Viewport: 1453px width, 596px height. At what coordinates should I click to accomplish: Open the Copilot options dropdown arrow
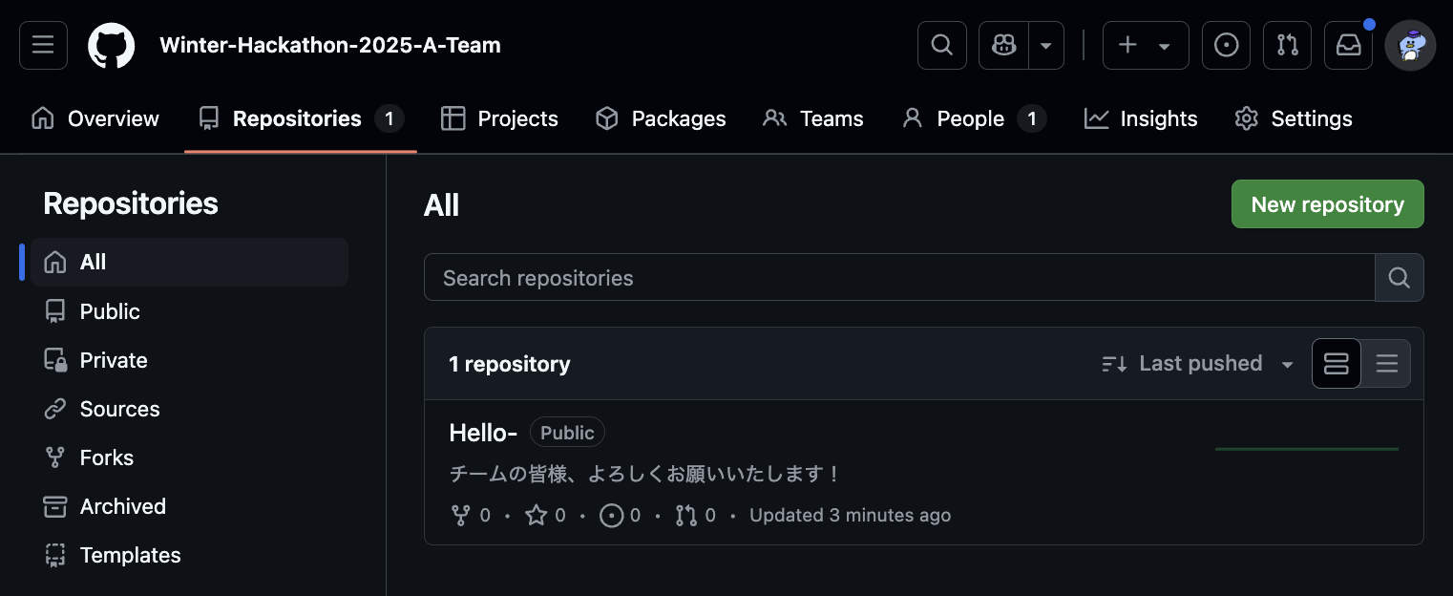(x=1046, y=45)
